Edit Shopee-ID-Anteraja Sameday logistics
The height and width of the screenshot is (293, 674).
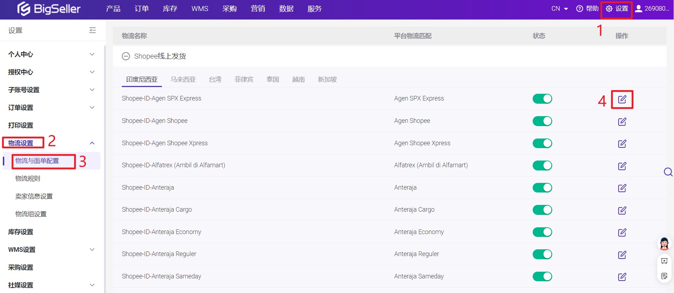[622, 277]
